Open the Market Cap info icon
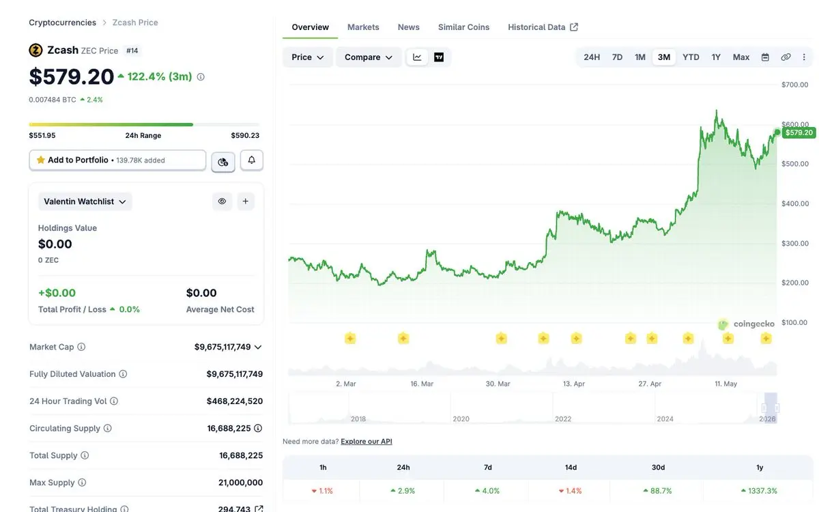The height and width of the screenshot is (512, 819). 81,347
